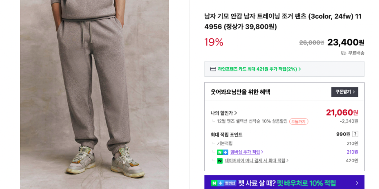Click 펫 사료 살 때 banner text
Viewport: 379px width, 189px height.
pos(257,183)
